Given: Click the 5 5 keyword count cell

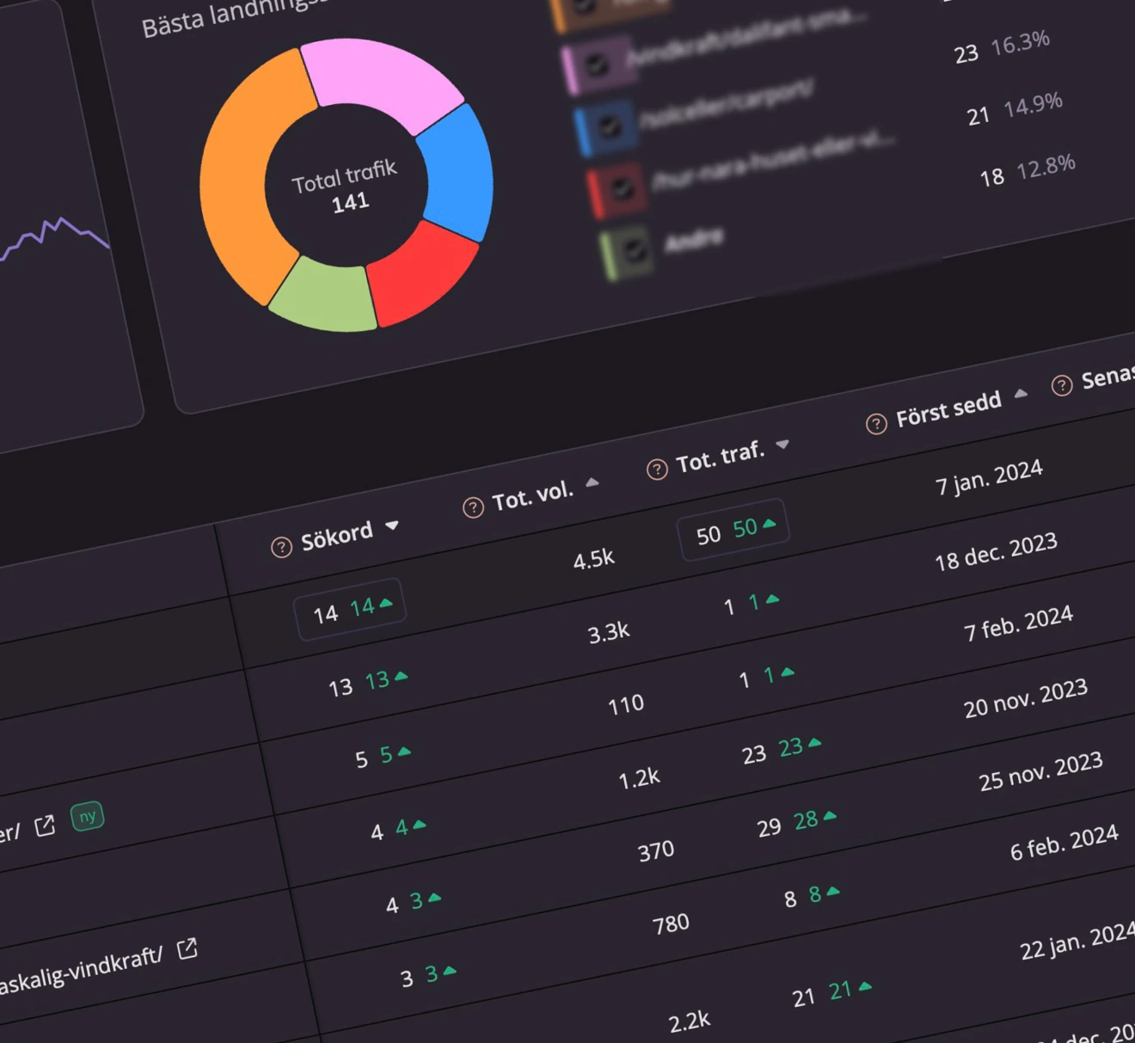Looking at the screenshot, I should pyautogui.click(x=383, y=757).
